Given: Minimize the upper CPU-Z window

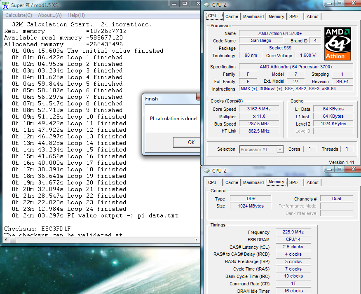Looking at the screenshot, I should tap(329, 3).
